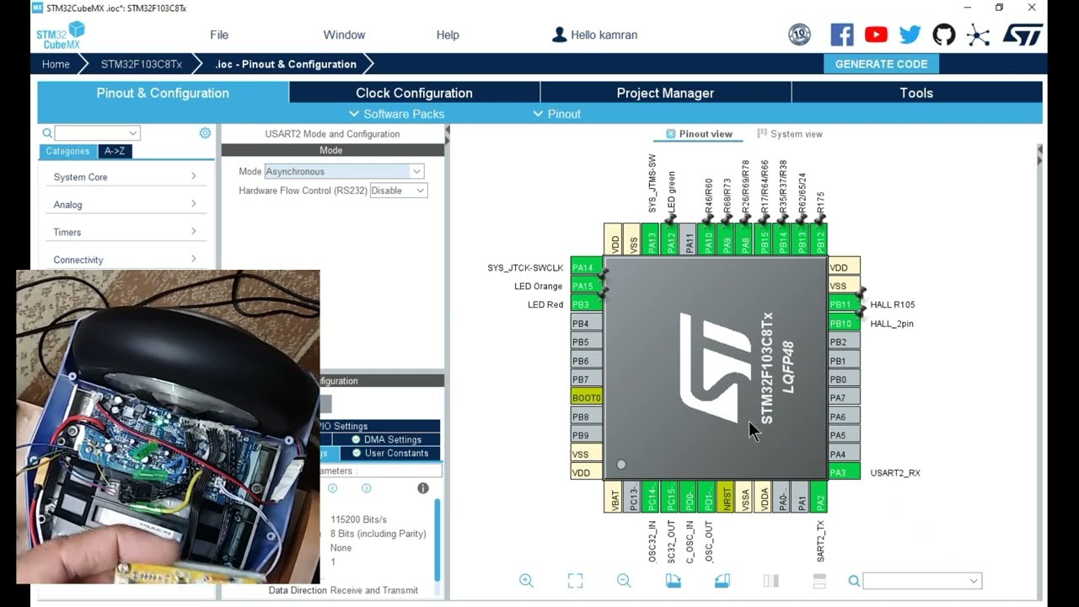This screenshot has height=607, width=1079.
Task: Open the ST community network icon
Action: (978, 35)
